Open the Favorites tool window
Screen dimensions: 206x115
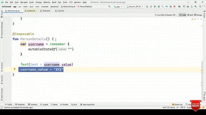pyautogui.click(x=2, y=80)
